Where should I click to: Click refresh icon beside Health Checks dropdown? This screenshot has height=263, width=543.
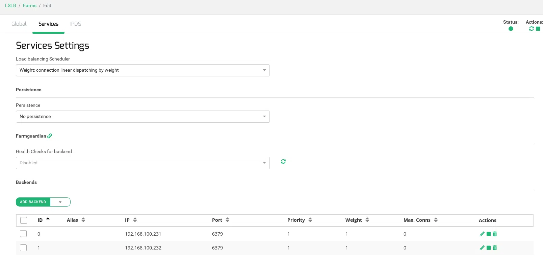(283, 162)
